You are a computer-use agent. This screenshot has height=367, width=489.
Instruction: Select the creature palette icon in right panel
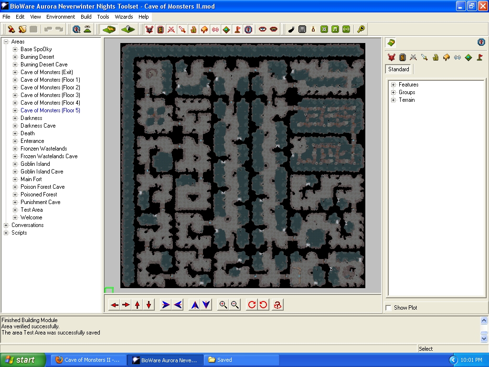point(392,57)
